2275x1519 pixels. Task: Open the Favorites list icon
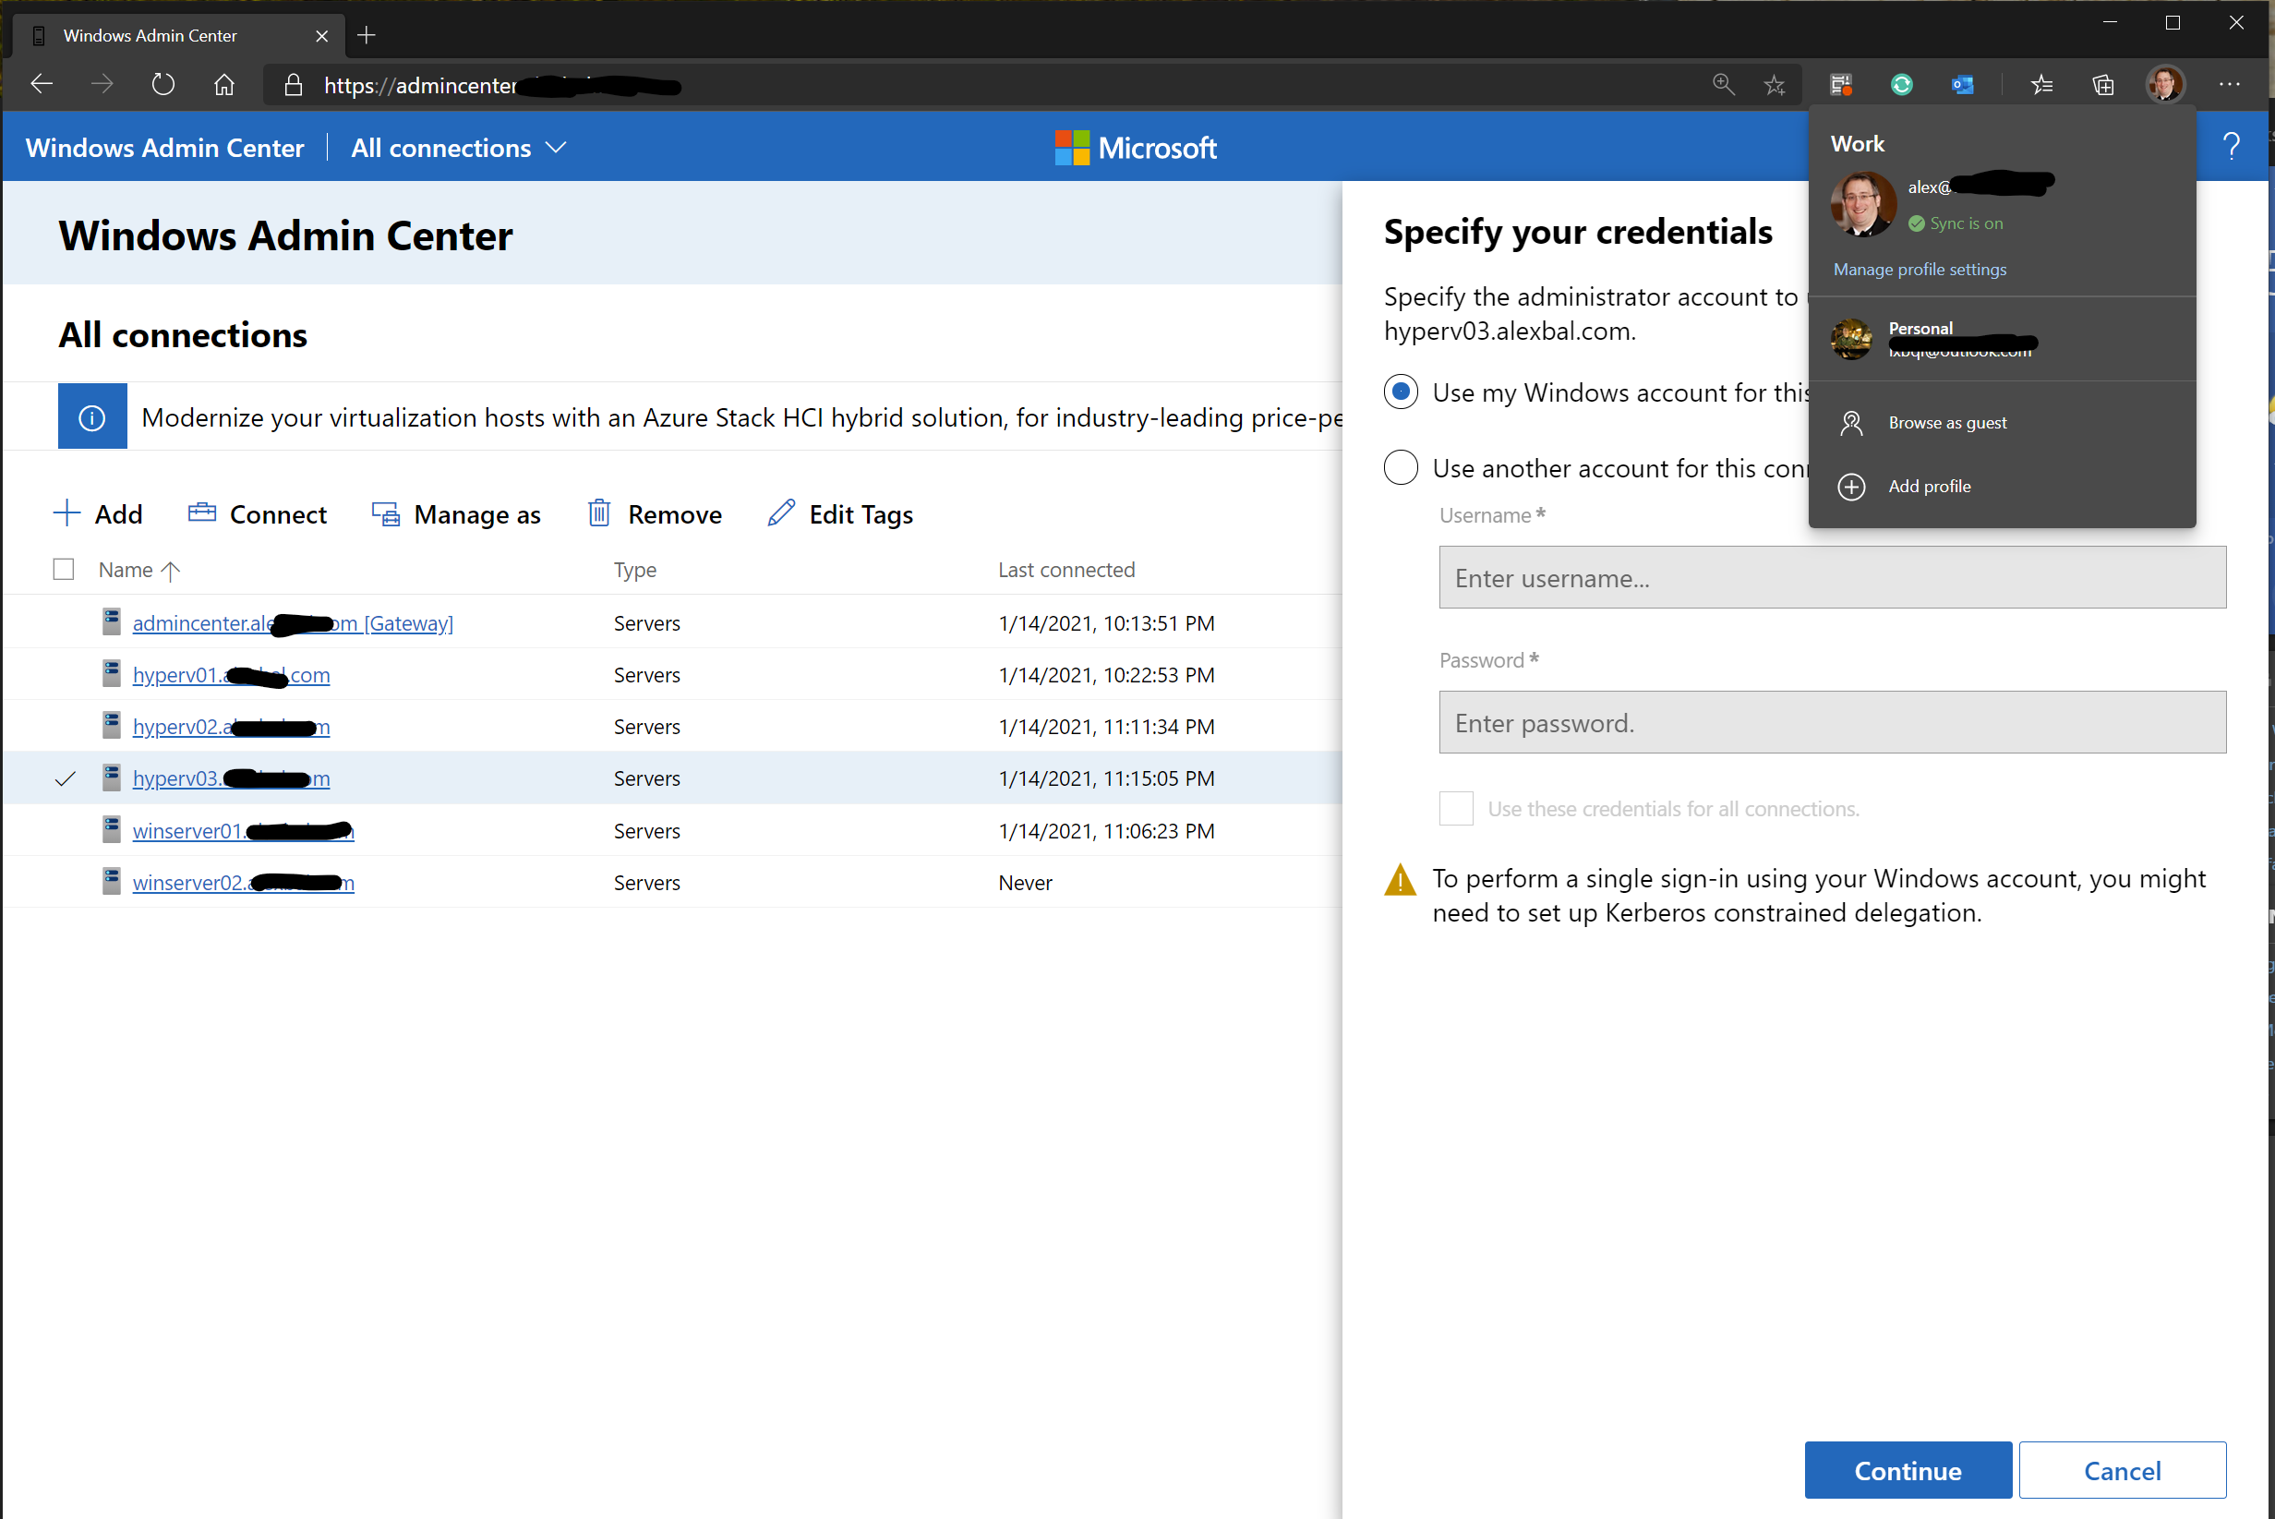click(2042, 84)
